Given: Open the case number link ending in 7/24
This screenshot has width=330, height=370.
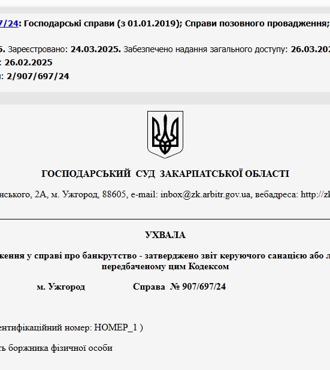Looking at the screenshot, I should coord(9,23).
